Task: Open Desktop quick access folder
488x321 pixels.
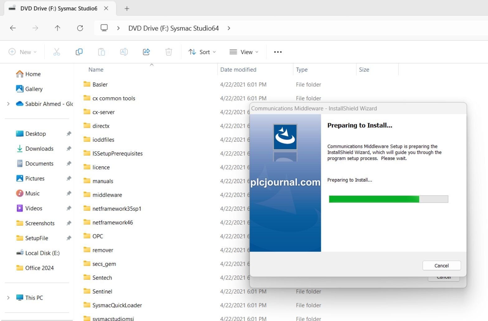Action: click(x=31, y=134)
